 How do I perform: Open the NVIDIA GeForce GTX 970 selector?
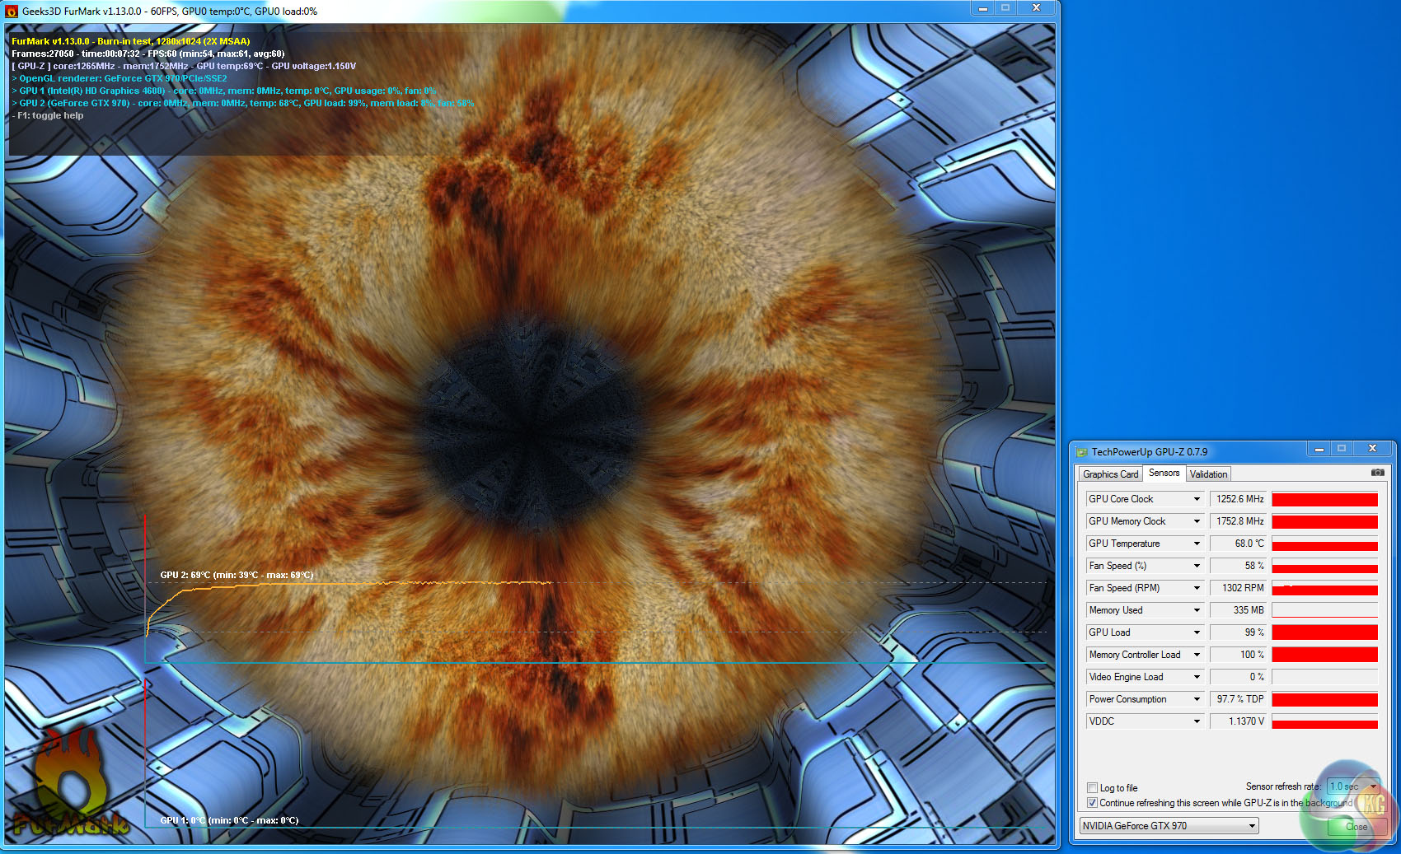[1169, 826]
